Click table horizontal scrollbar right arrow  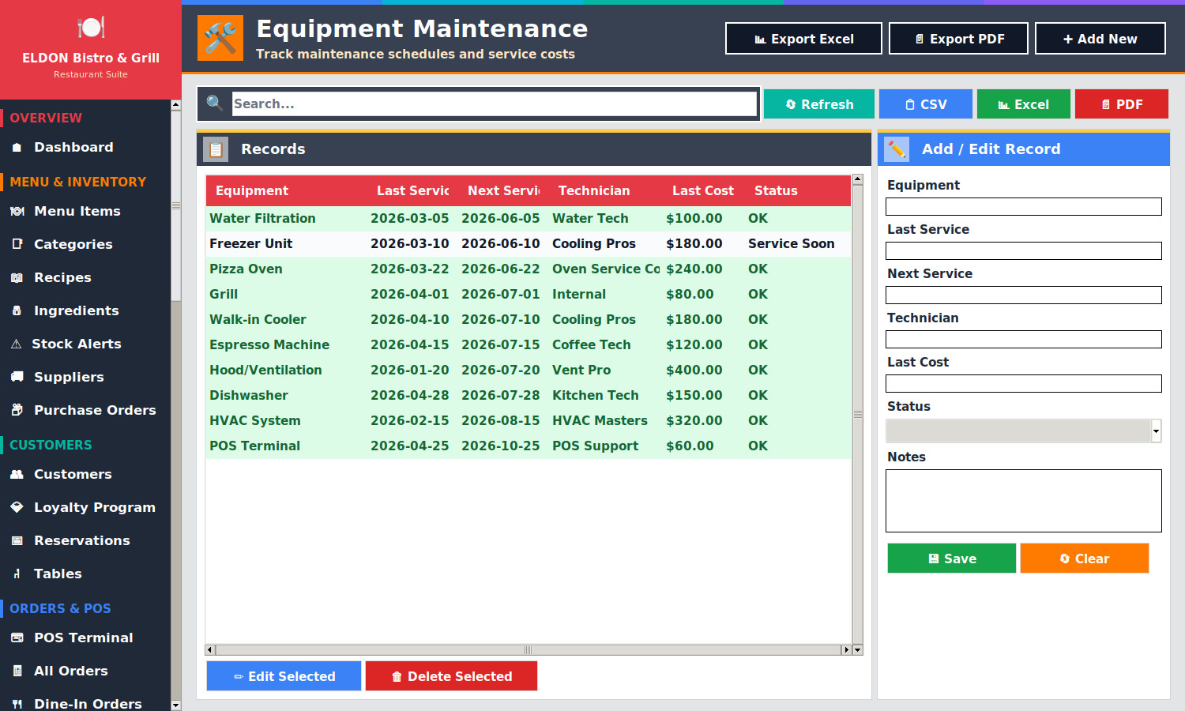click(x=846, y=650)
